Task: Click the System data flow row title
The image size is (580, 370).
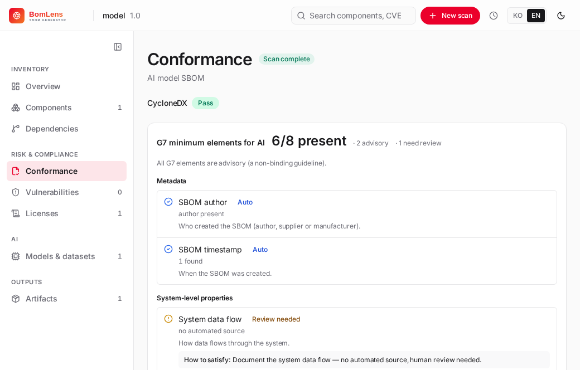Action: pyautogui.click(x=210, y=319)
